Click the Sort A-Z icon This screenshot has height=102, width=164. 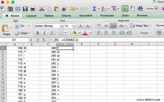point(104,9)
